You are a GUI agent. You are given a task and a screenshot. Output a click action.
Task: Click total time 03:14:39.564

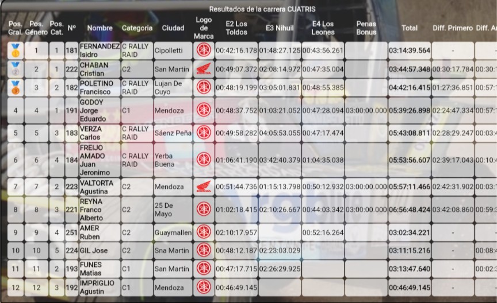click(410, 50)
